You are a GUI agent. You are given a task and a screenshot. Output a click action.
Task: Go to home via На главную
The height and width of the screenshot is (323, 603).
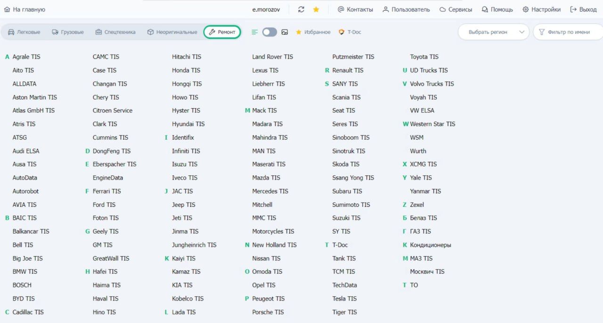pos(24,9)
